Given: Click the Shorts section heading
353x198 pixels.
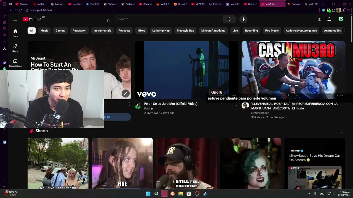Looking at the screenshot, I should click(x=42, y=131).
